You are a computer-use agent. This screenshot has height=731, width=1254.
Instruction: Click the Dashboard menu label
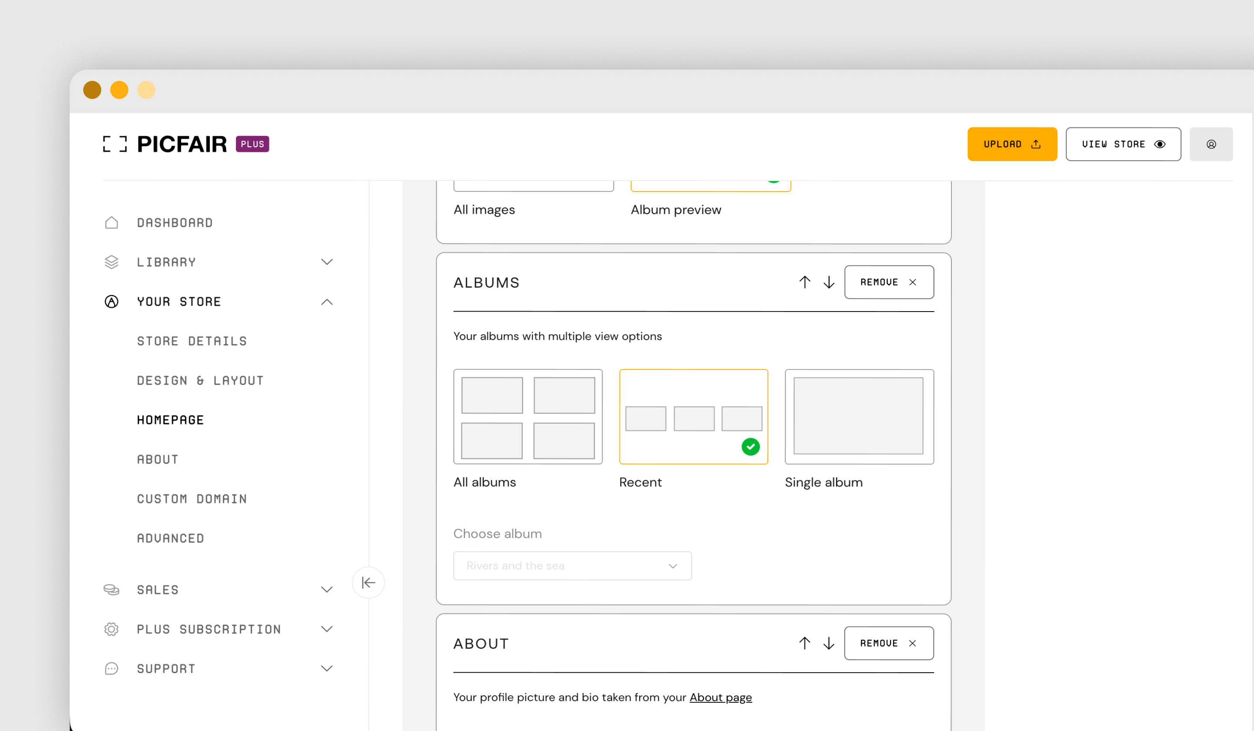pyautogui.click(x=175, y=223)
